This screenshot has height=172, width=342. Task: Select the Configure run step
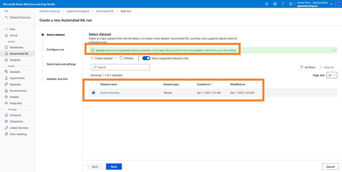[x=55, y=49]
